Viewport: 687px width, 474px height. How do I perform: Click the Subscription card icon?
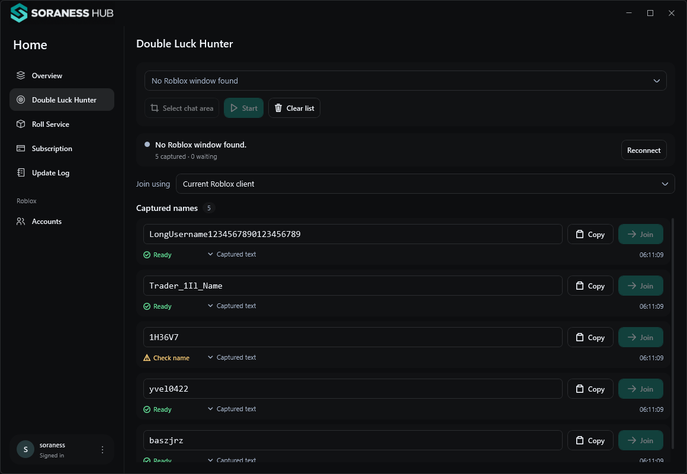(21, 148)
